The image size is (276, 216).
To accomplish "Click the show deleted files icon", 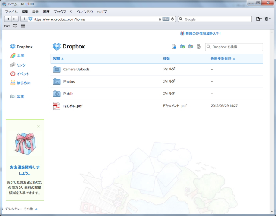I will 199,47.
